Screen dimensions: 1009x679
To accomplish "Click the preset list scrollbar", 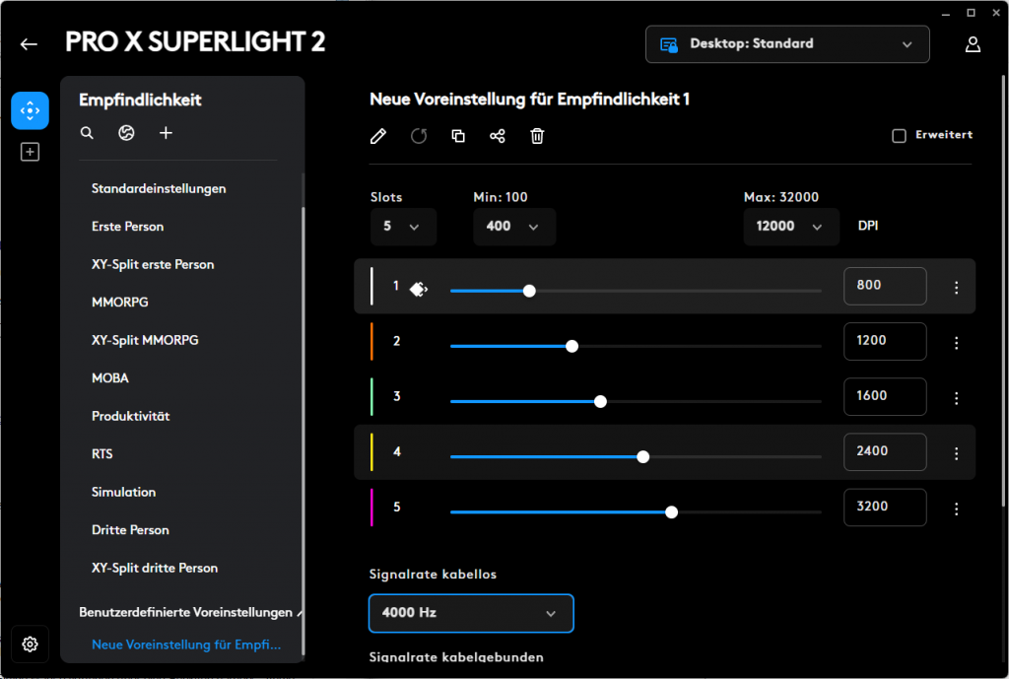I will click(x=303, y=432).
